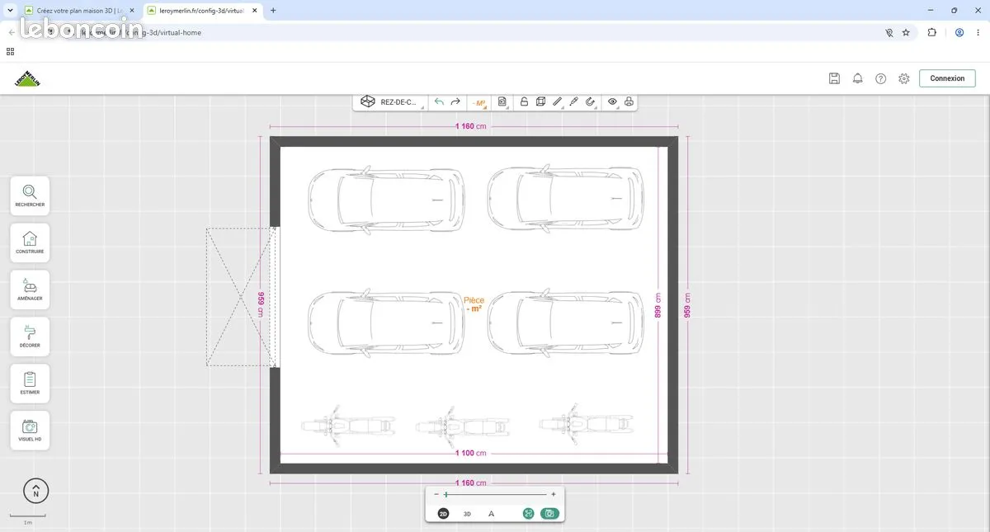990x532 pixels.
Task: Open a new browser tab
Action: click(273, 11)
